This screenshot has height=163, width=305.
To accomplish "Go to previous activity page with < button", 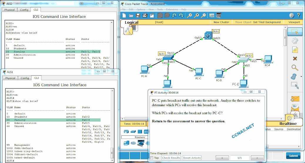I will pos(222,158).
